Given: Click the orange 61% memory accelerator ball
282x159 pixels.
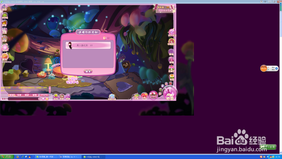Looking at the screenshot, I should pos(264,68).
